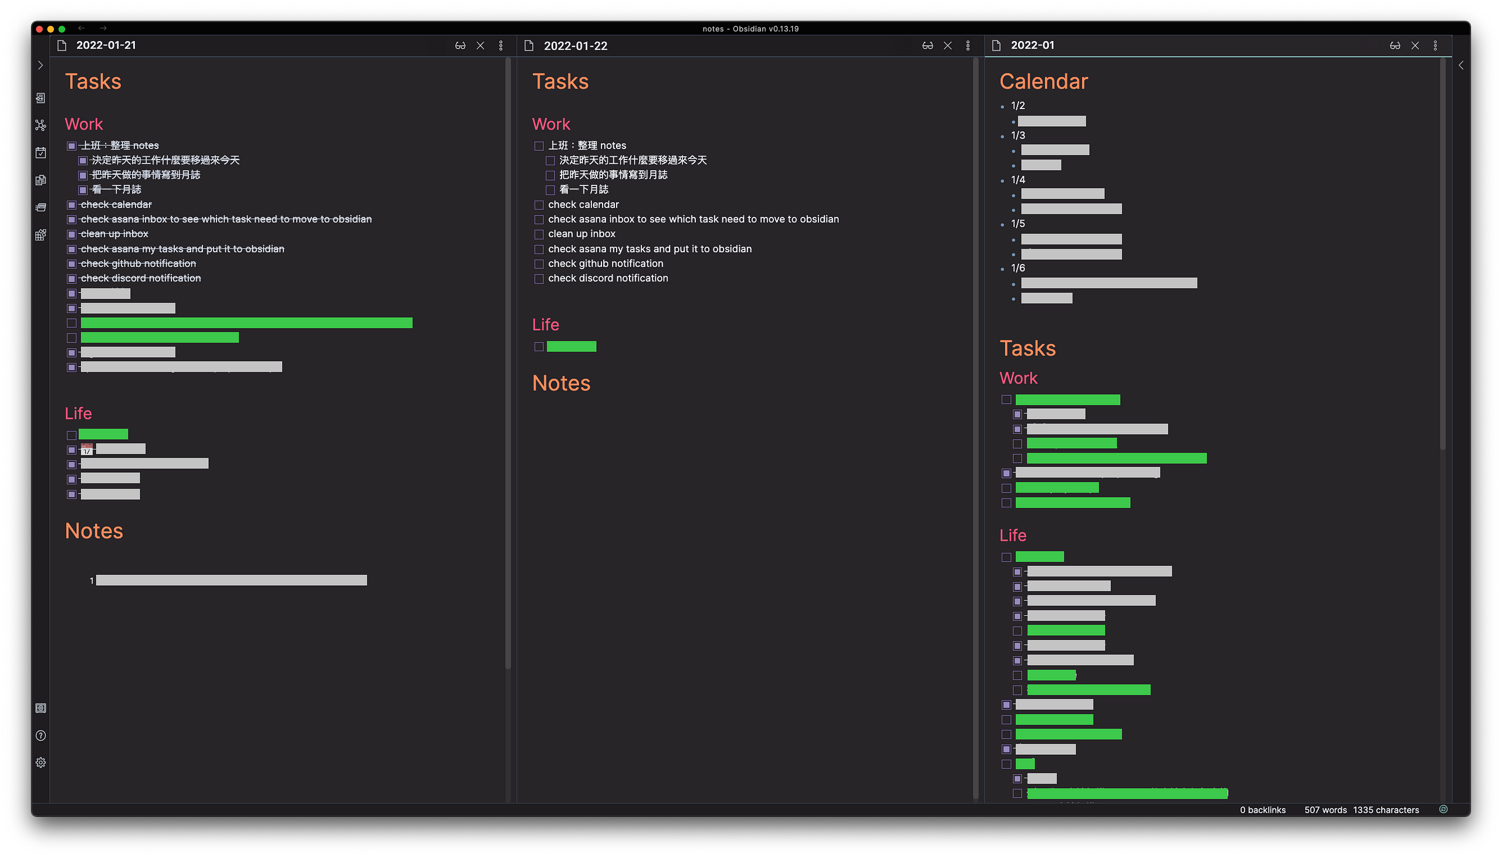
Task: Click the navigate back arrow in title bar
Action: (x=82, y=28)
